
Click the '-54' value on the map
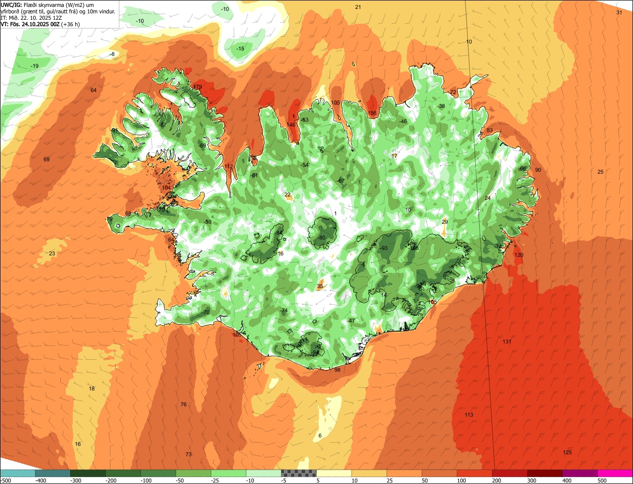click(305, 165)
